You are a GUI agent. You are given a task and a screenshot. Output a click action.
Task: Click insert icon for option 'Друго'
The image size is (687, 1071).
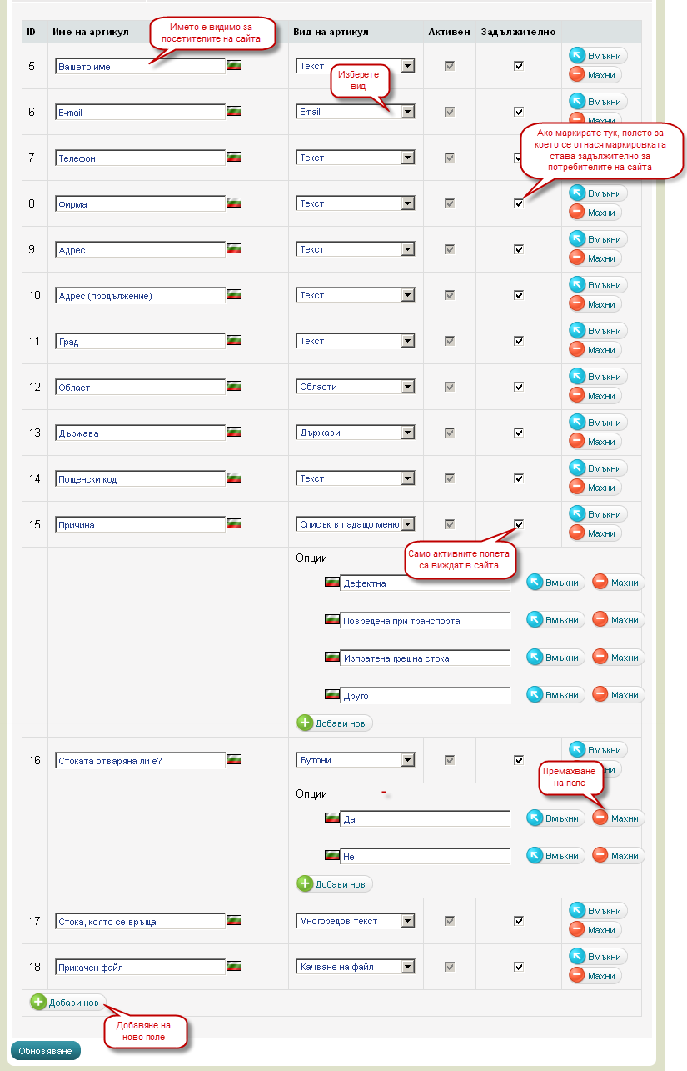coord(535,694)
